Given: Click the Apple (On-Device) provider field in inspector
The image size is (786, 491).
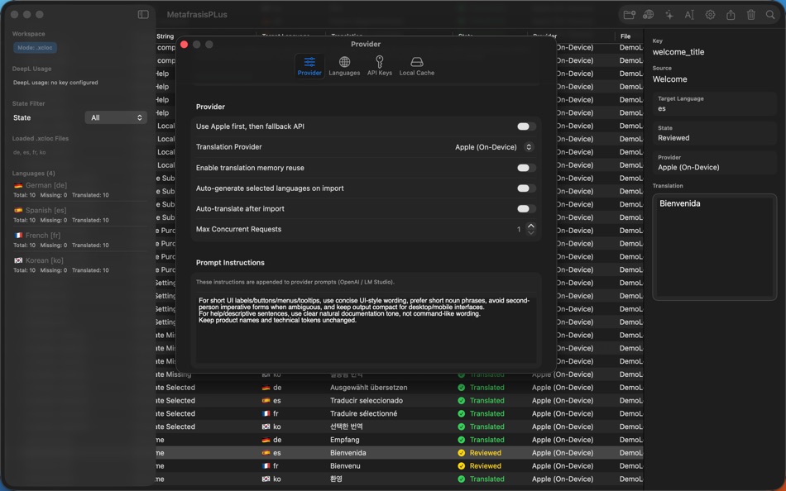Looking at the screenshot, I should click(714, 163).
